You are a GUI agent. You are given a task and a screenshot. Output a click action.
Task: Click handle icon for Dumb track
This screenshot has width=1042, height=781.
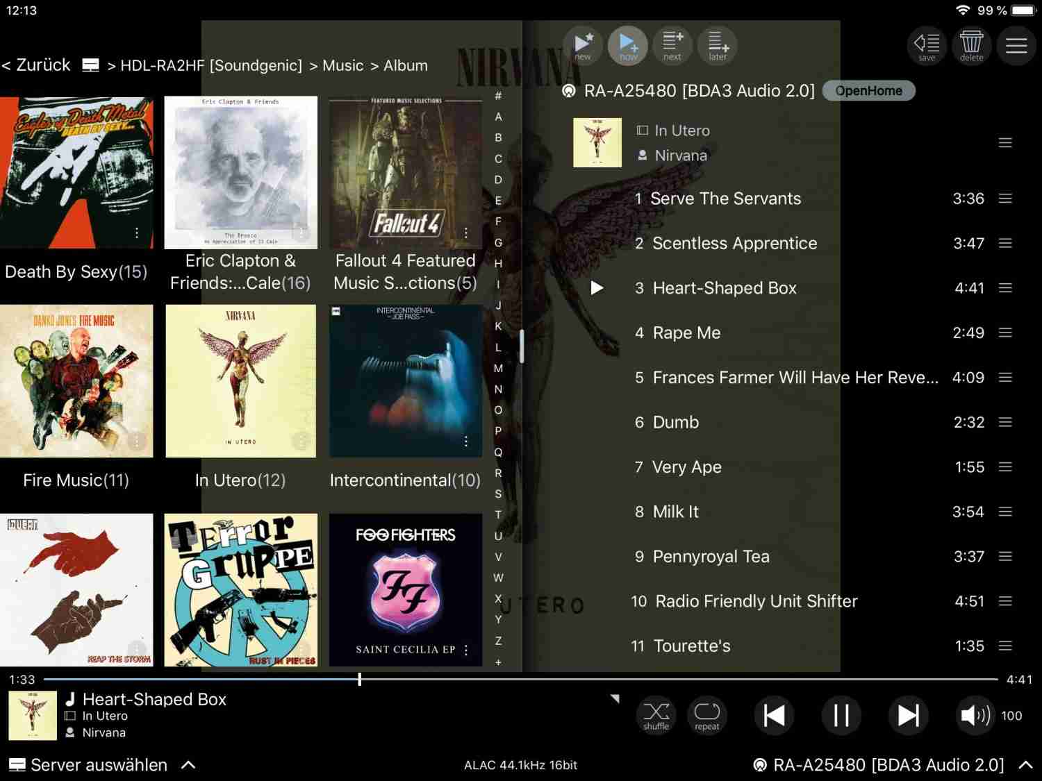point(1005,422)
